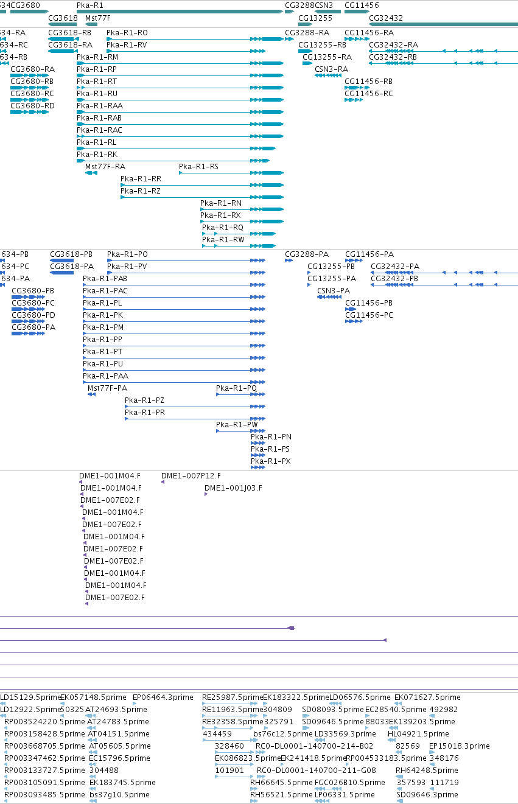Select the Mst77F gene label in top track
The height and width of the screenshot is (804, 518).
pyautogui.click(x=98, y=18)
